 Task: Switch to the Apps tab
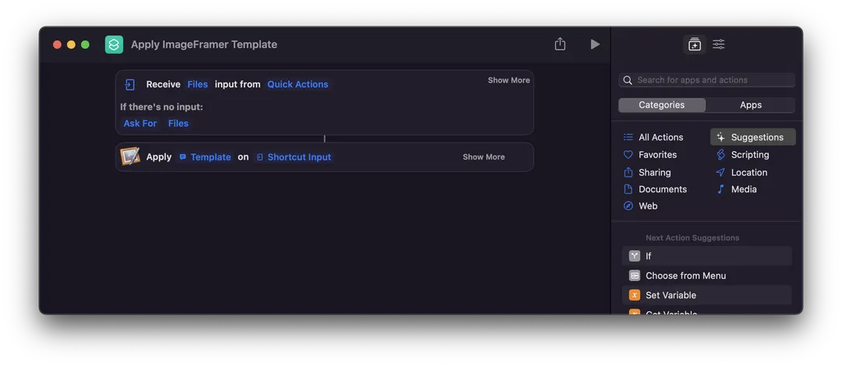click(x=750, y=105)
